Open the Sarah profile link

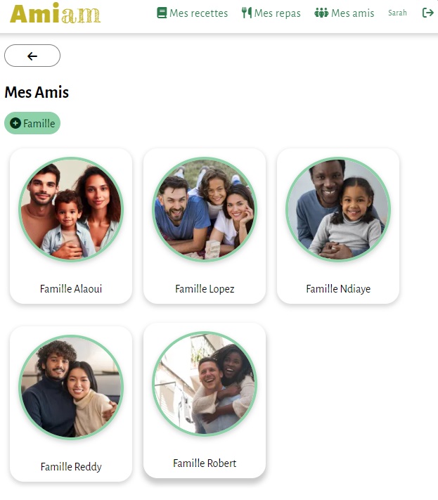397,13
